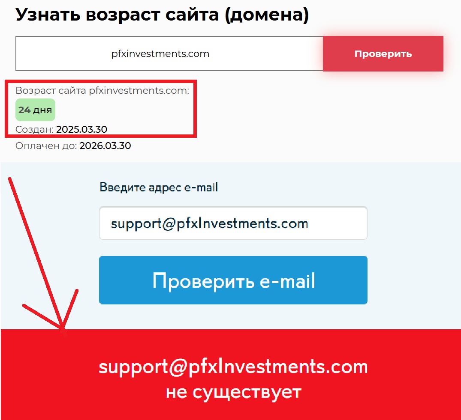Screen dimensions: 461x420
Task: Click the tail end of the red arrow
Action: (x=10, y=179)
